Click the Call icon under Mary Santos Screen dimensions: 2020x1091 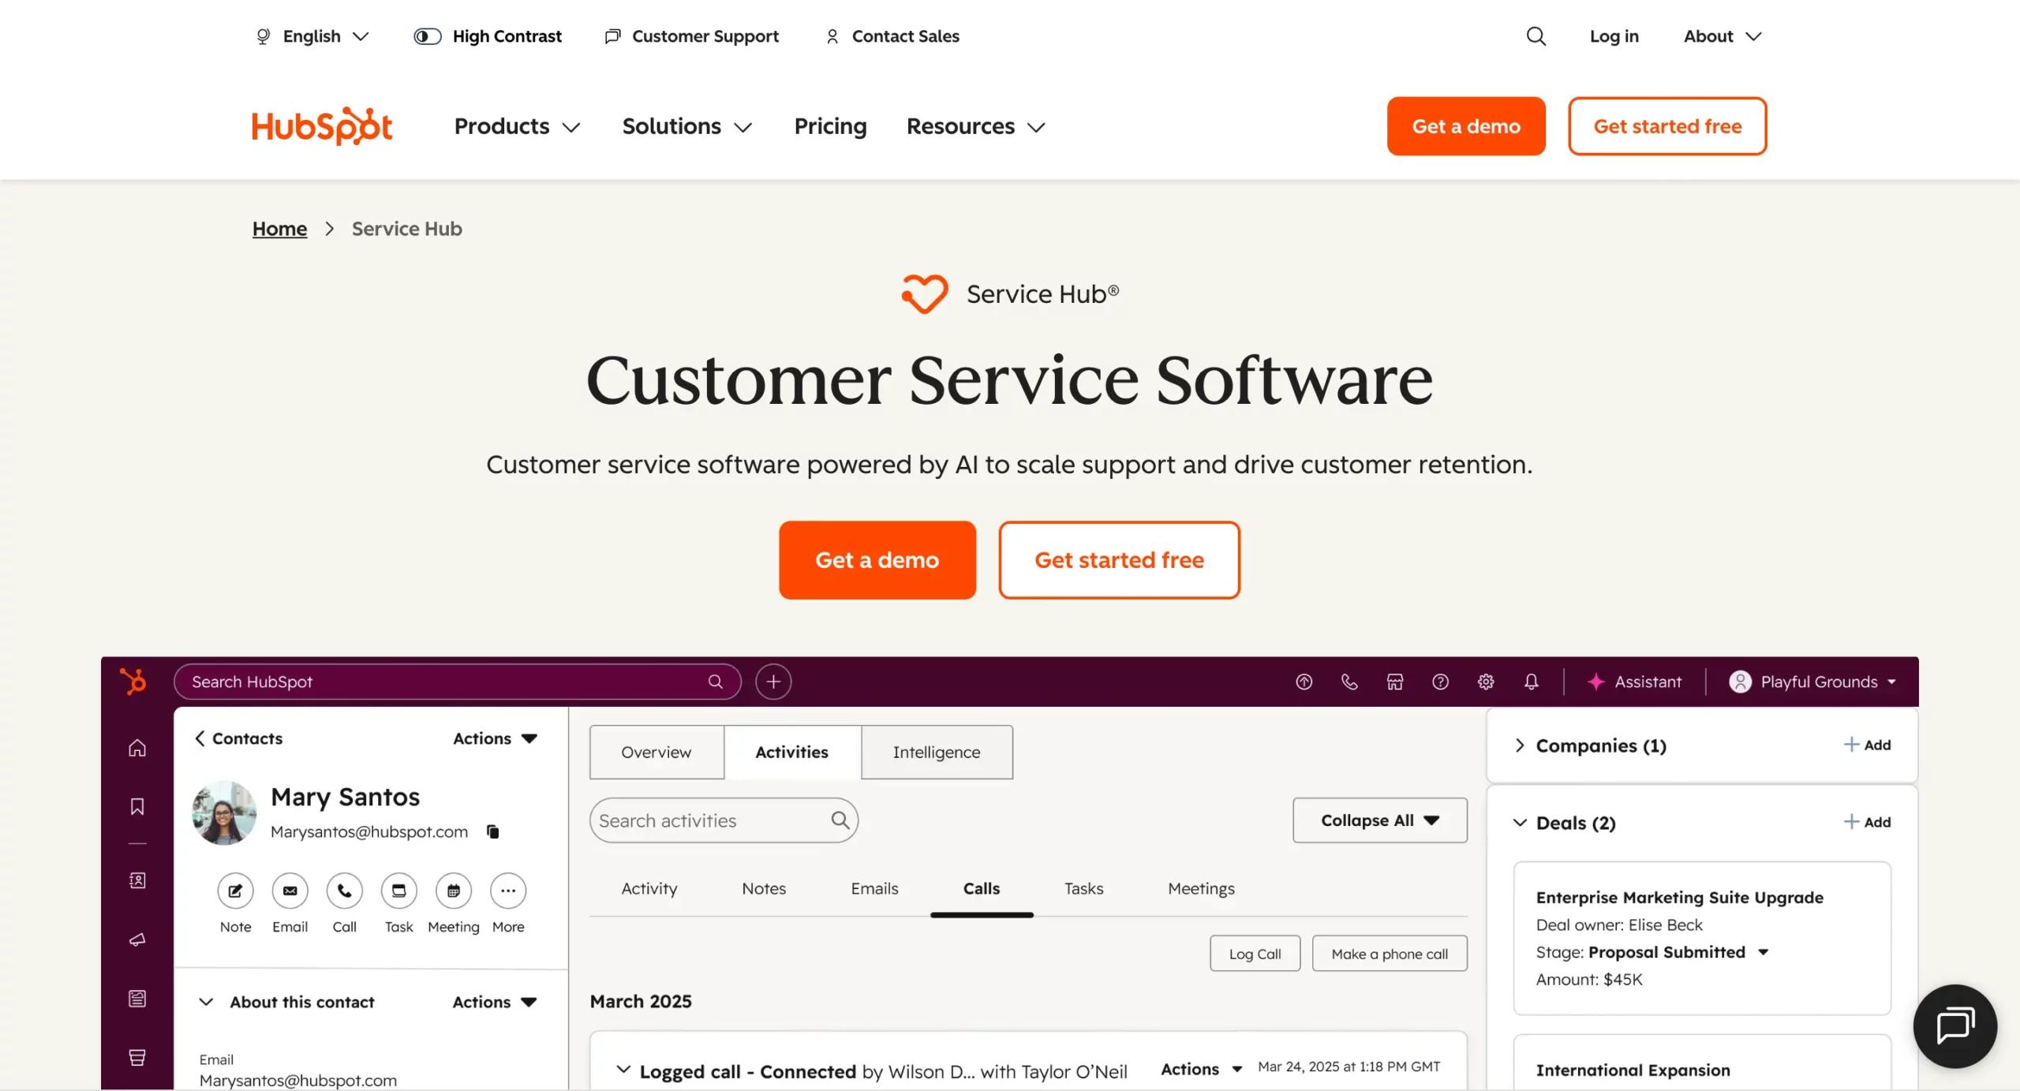(x=344, y=891)
